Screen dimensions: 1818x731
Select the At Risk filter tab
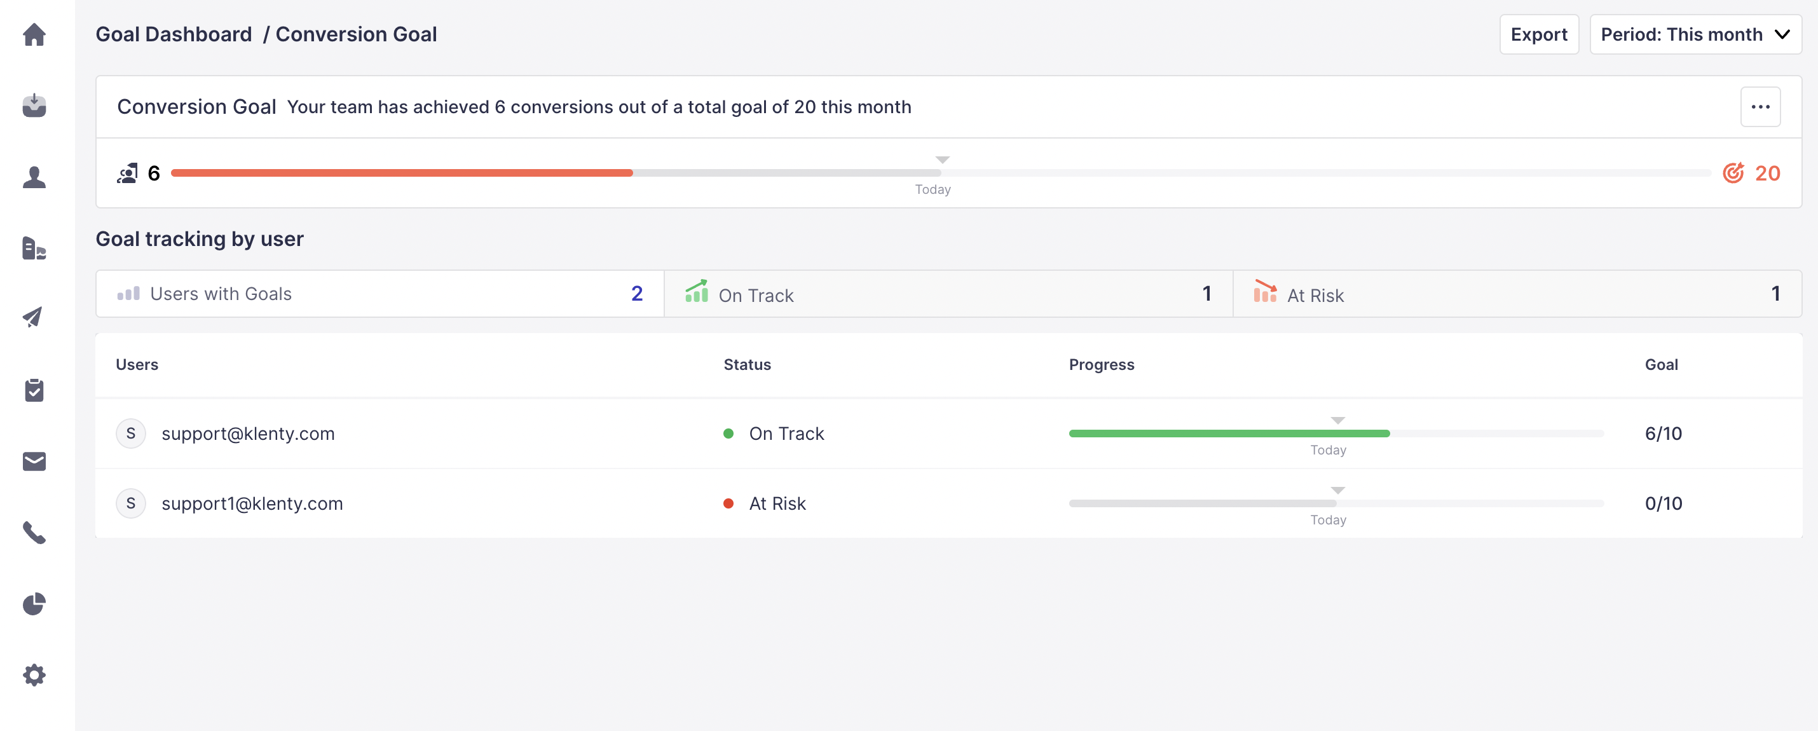click(1516, 294)
